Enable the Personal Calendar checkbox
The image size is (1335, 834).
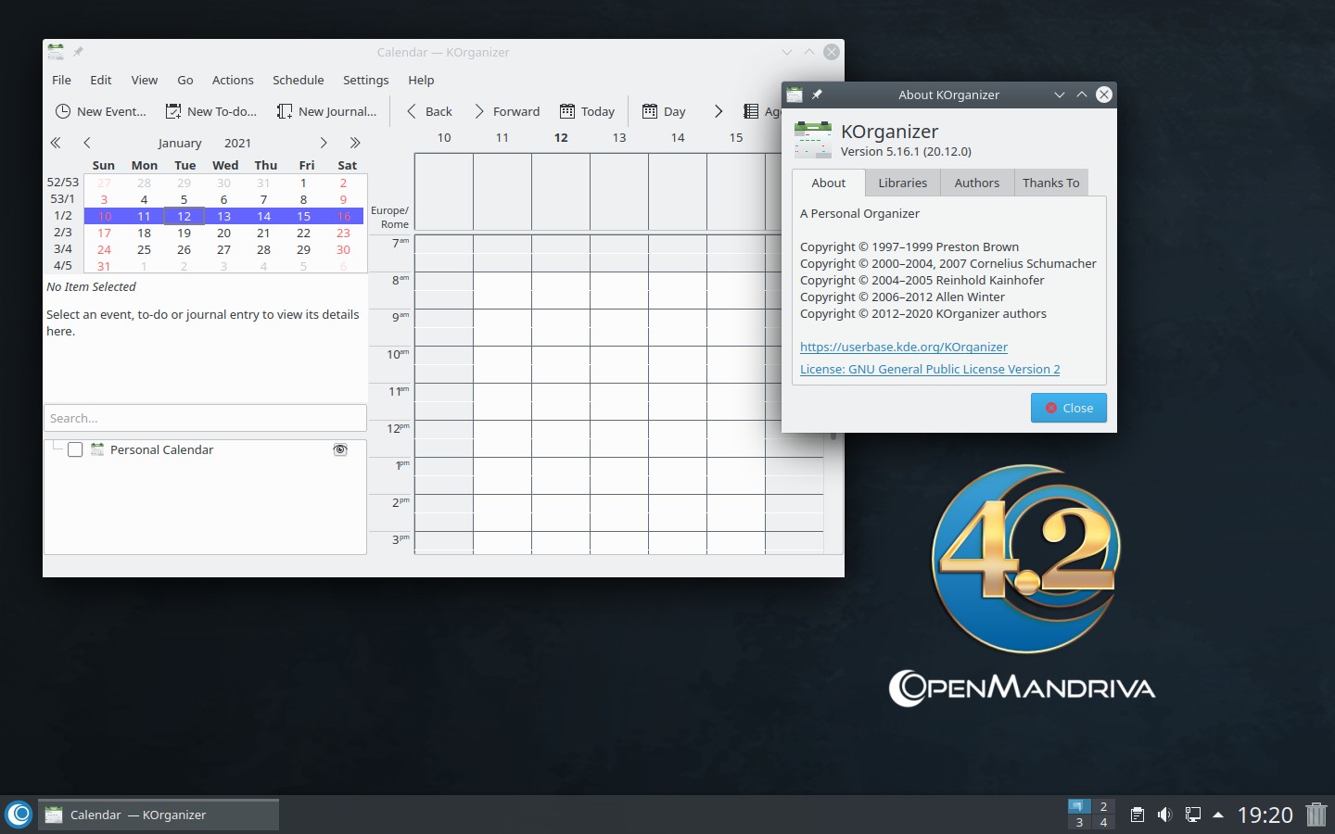pyautogui.click(x=75, y=449)
